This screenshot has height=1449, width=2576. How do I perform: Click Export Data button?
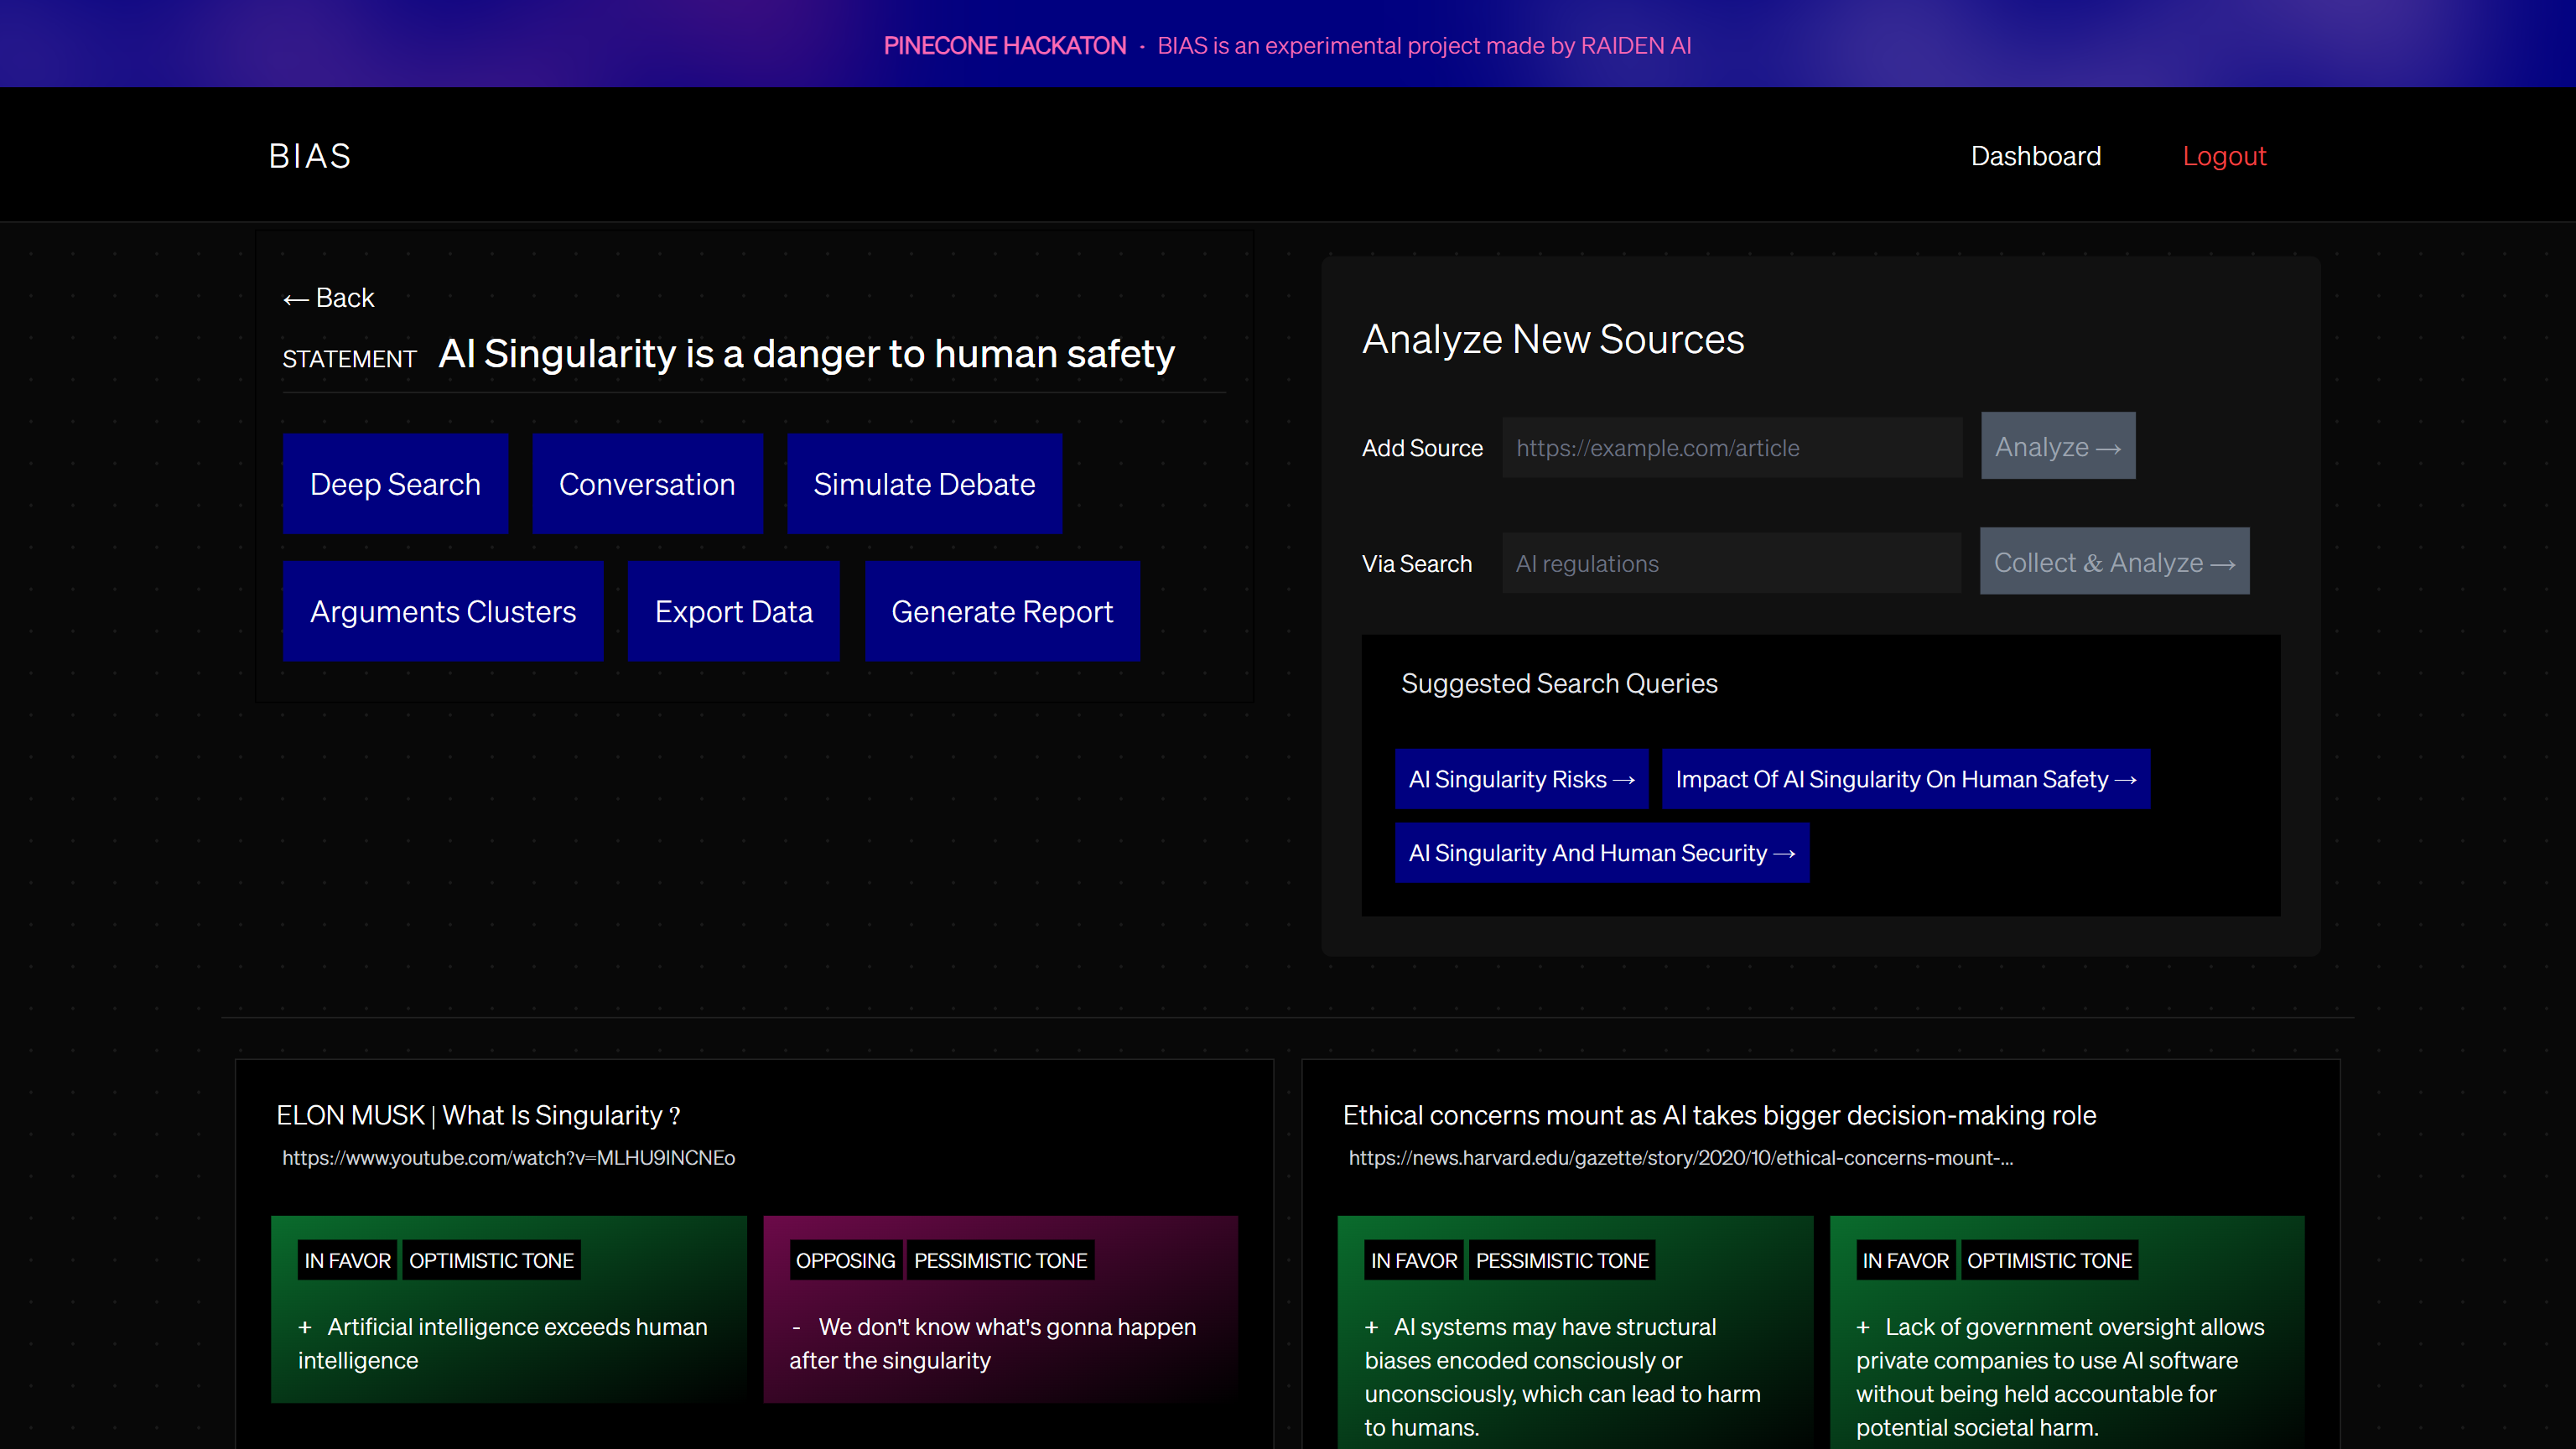(733, 611)
